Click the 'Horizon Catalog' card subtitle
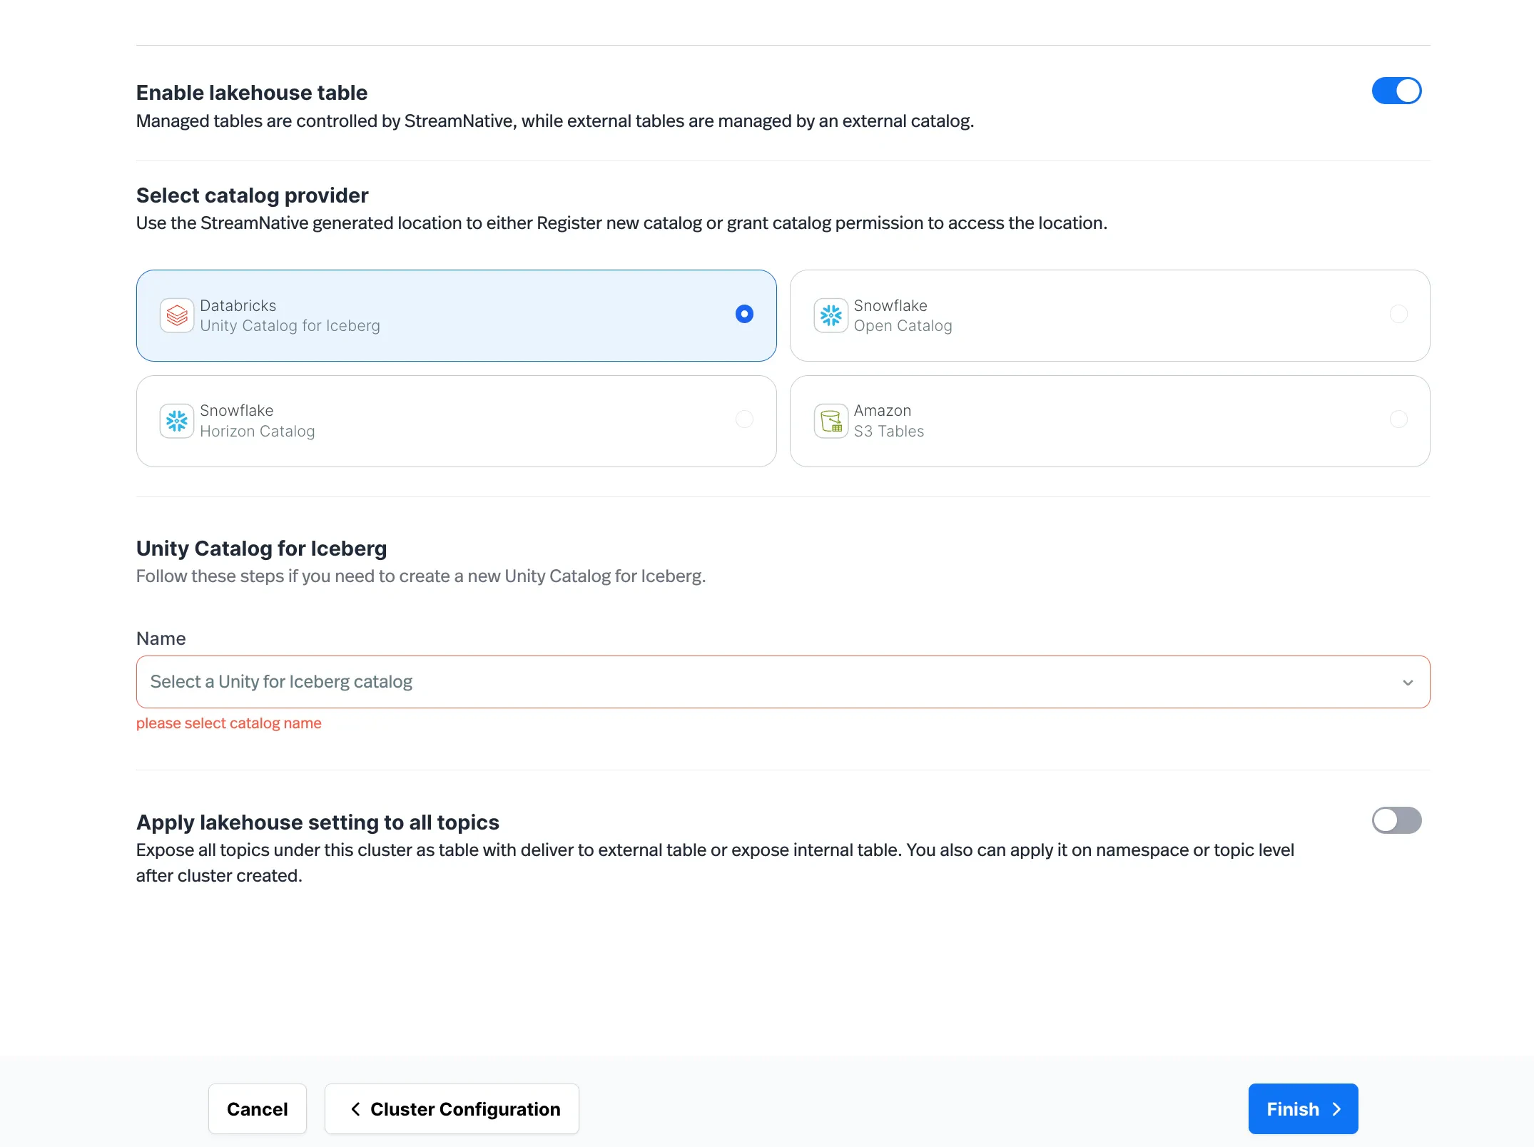The image size is (1534, 1147). point(257,432)
